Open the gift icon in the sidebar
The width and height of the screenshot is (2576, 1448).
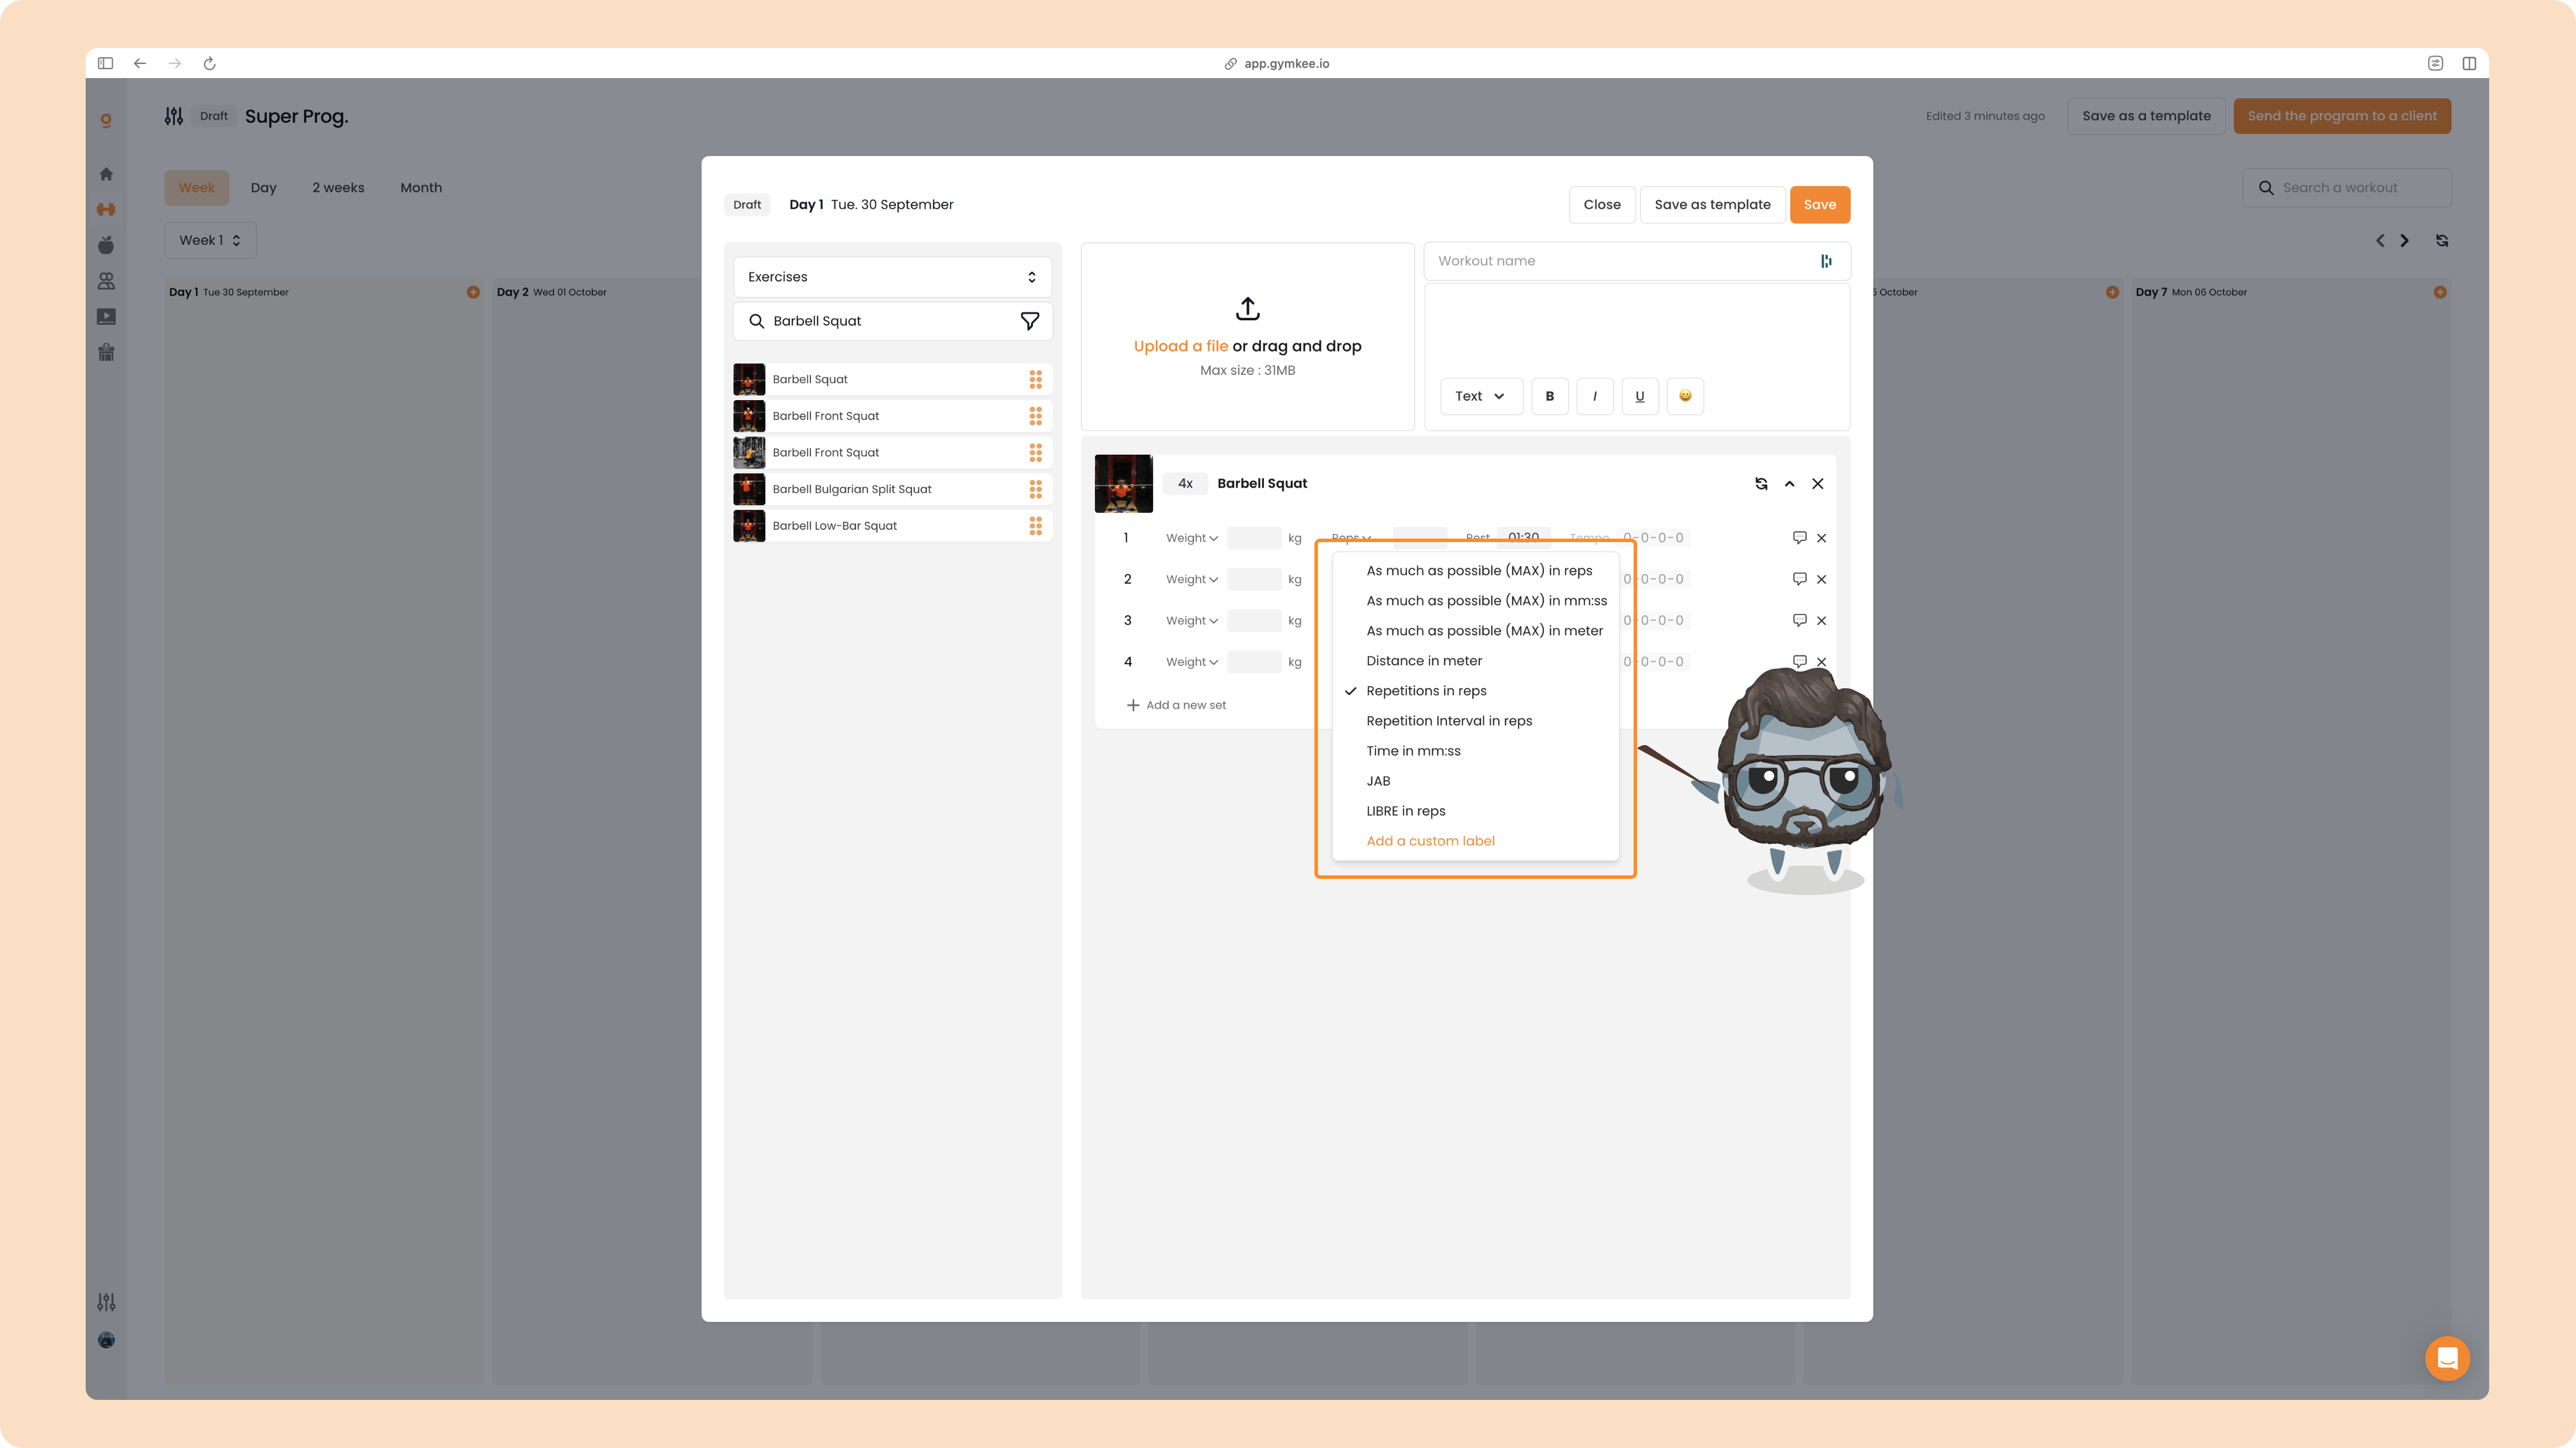(x=106, y=352)
